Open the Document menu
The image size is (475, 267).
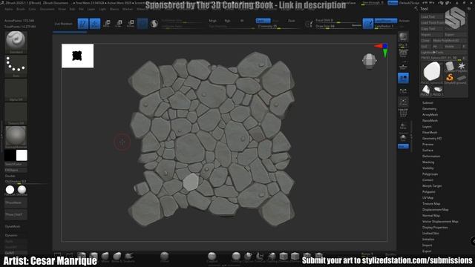click(47, 10)
